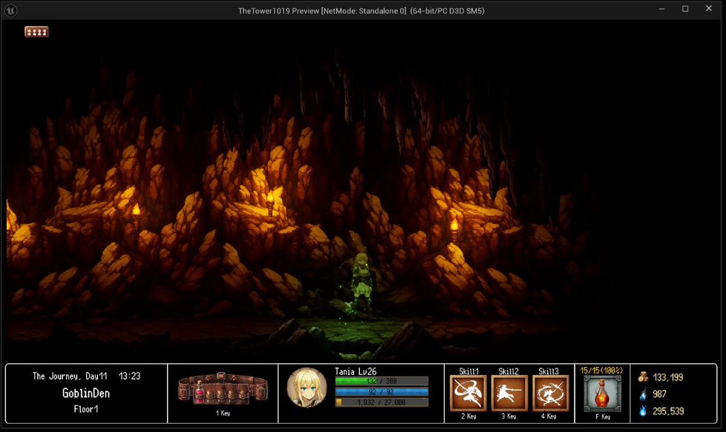Click the blue flame icon beside 295,539
This screenshot has height=432, width=726.
643,411
